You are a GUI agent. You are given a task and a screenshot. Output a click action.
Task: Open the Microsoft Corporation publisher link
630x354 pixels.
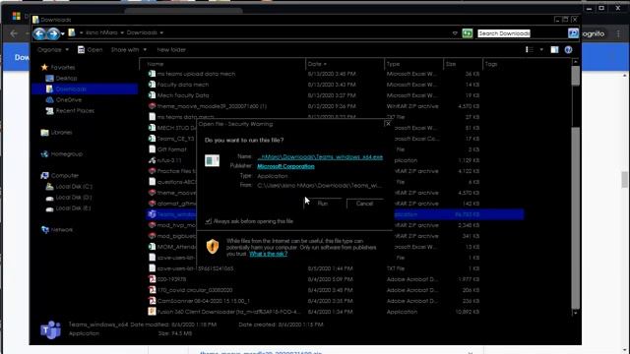(285, 166)
